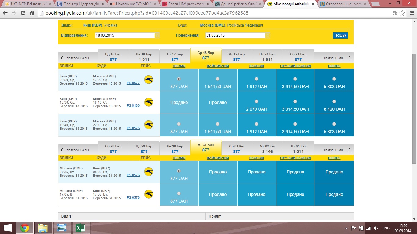Select Business 5 603 UAH for PS 0577
The height and width of the screenshot is (234, 417).
coord(334,79)
